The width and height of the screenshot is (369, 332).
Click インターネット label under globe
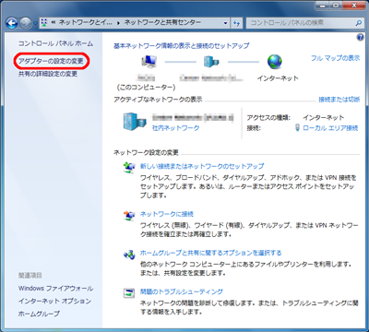[278, 78]
